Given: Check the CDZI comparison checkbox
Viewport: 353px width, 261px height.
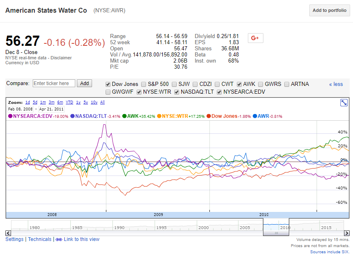Looking at the screenshot, I should pyautogui.click(x=195, y=84).
